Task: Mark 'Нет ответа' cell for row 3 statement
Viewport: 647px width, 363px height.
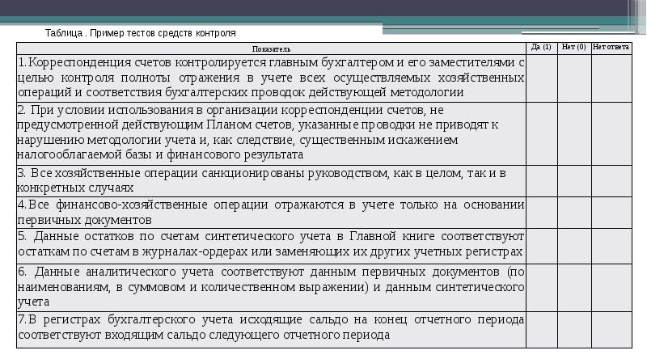Action: coord(611,179)
